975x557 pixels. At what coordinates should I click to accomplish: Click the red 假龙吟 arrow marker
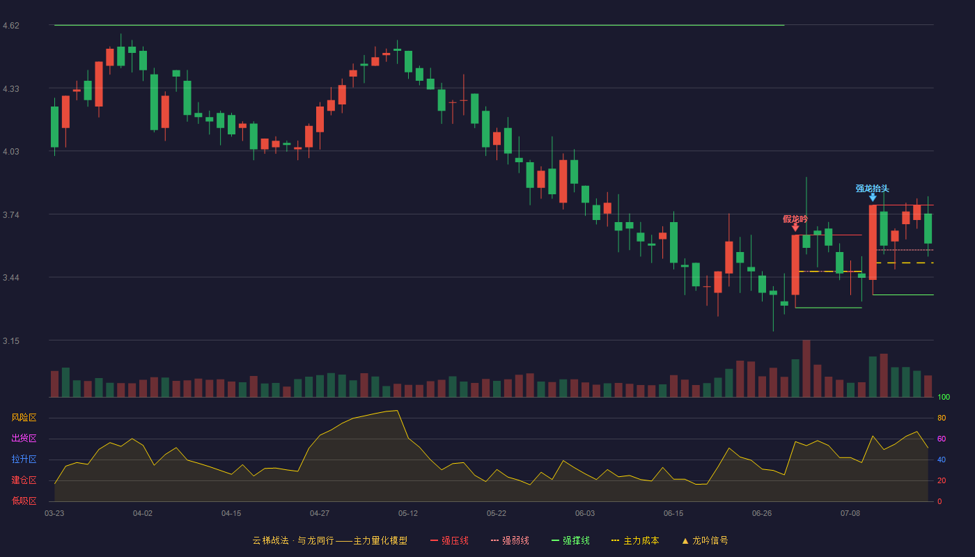pyautogui.click(x=795, y=227)
